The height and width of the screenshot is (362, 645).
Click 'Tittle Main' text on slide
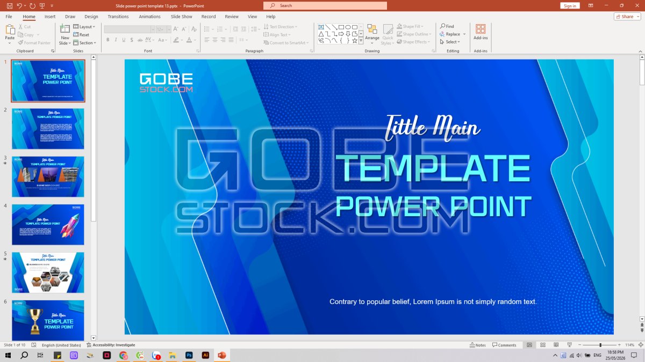pyautogui.click(x=433, y=127)
